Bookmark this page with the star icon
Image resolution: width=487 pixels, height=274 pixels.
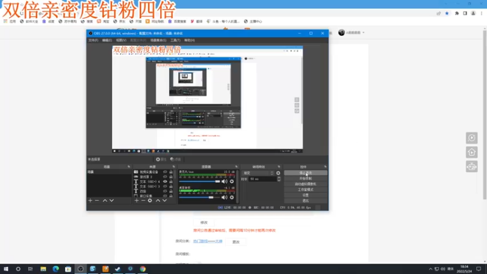[447, 13]
